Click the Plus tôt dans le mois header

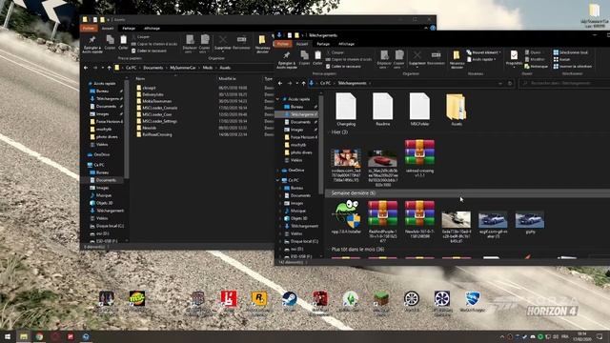357,250
